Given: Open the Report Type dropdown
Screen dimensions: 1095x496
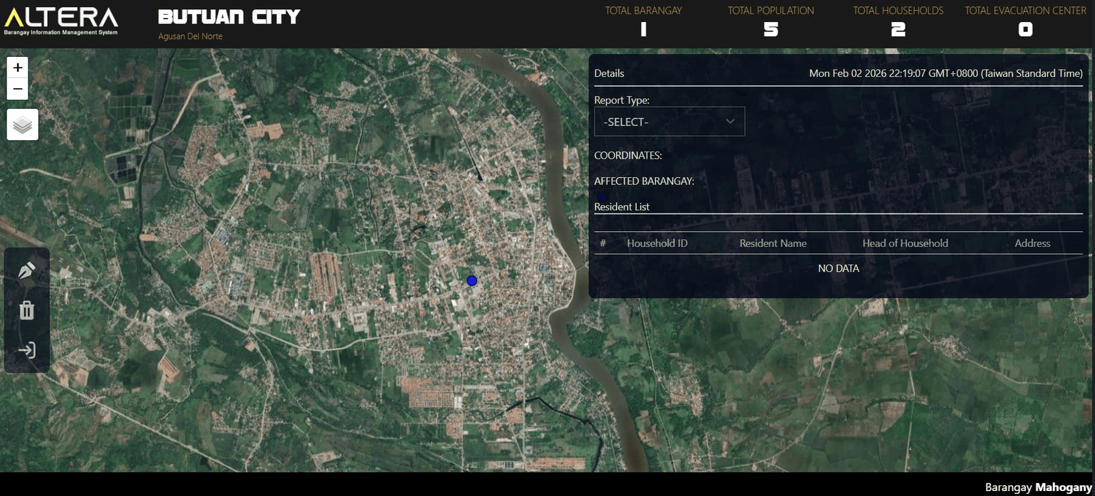Looking at the screenshot, I should pos(669,122).
